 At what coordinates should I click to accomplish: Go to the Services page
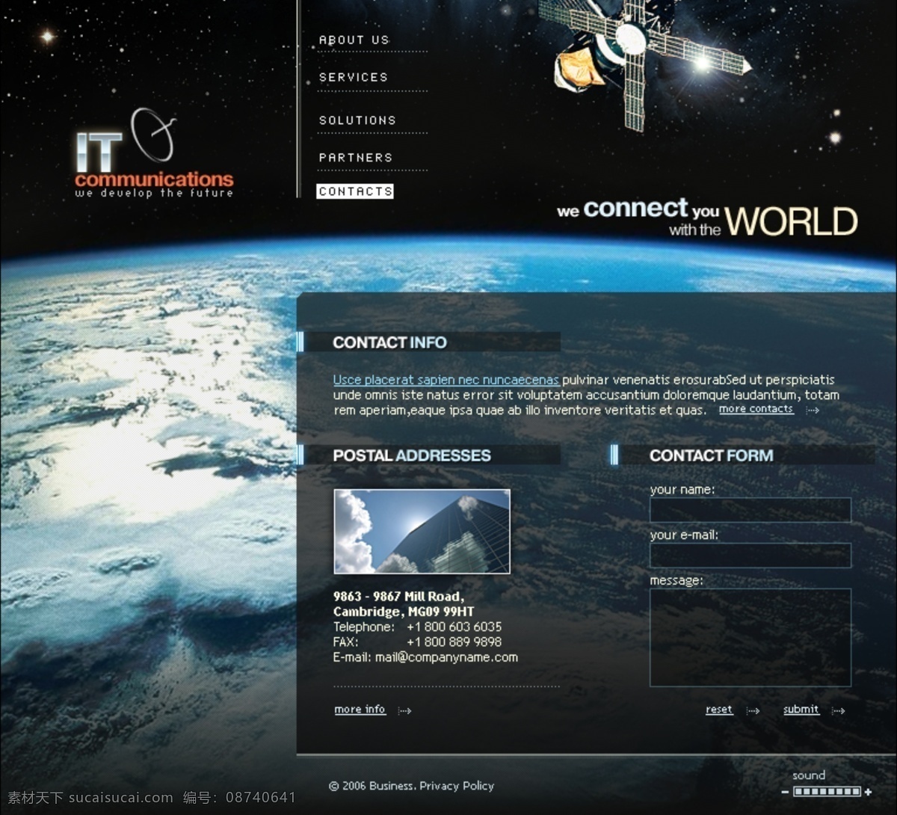354,77
